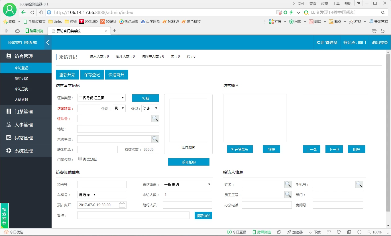The width and height of the screenshot is (391, 236).
Task: Click magnifier icon next to 来访单位 field
Action: coord(155,139)
